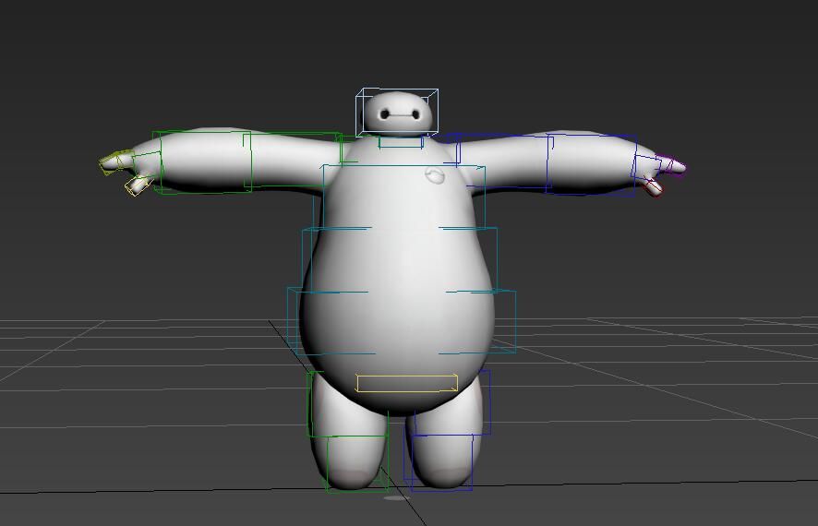Image resolution: width=818 pixels, height=526 pixels.
Task: Select the lowest teal spine bone at belly
Action: pyautogui.click(x=402, y=322)
